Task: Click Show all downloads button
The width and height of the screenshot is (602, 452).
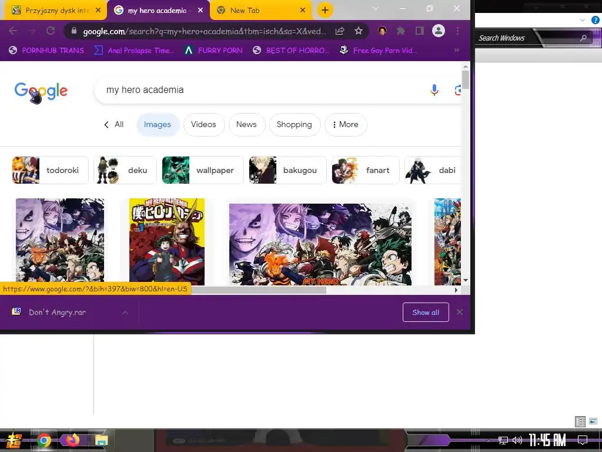Action: 426,312
